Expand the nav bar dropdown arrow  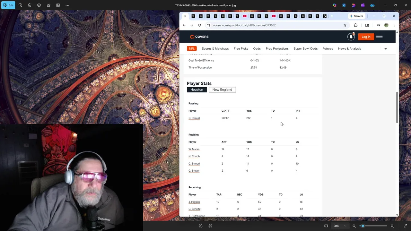pyautogui.click(x=386, y=49)
